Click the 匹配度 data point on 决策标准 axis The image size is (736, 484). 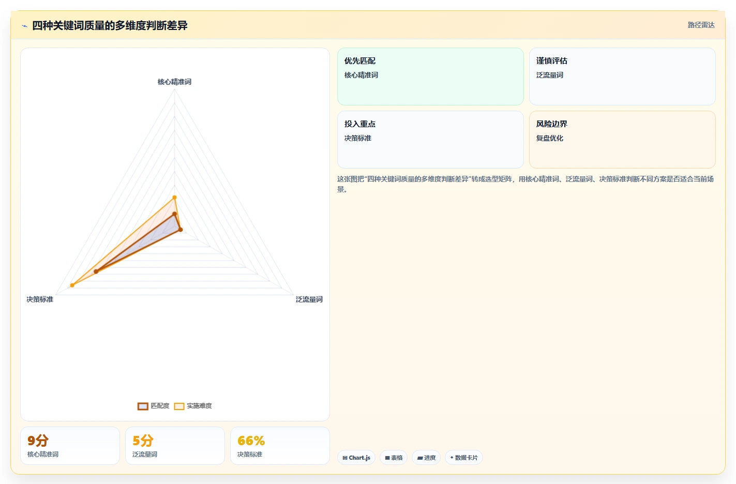point(96,271)
